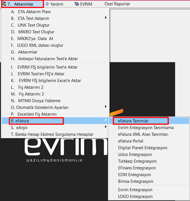Open the 7. Aktarımlar menu
Screen dimensions: 190x201
22,4
